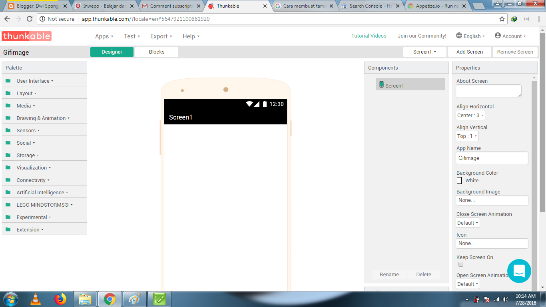This screenshot has width=546, height=307.
Task: Expand the Drawing & Animation category
Action: (43, 118)
